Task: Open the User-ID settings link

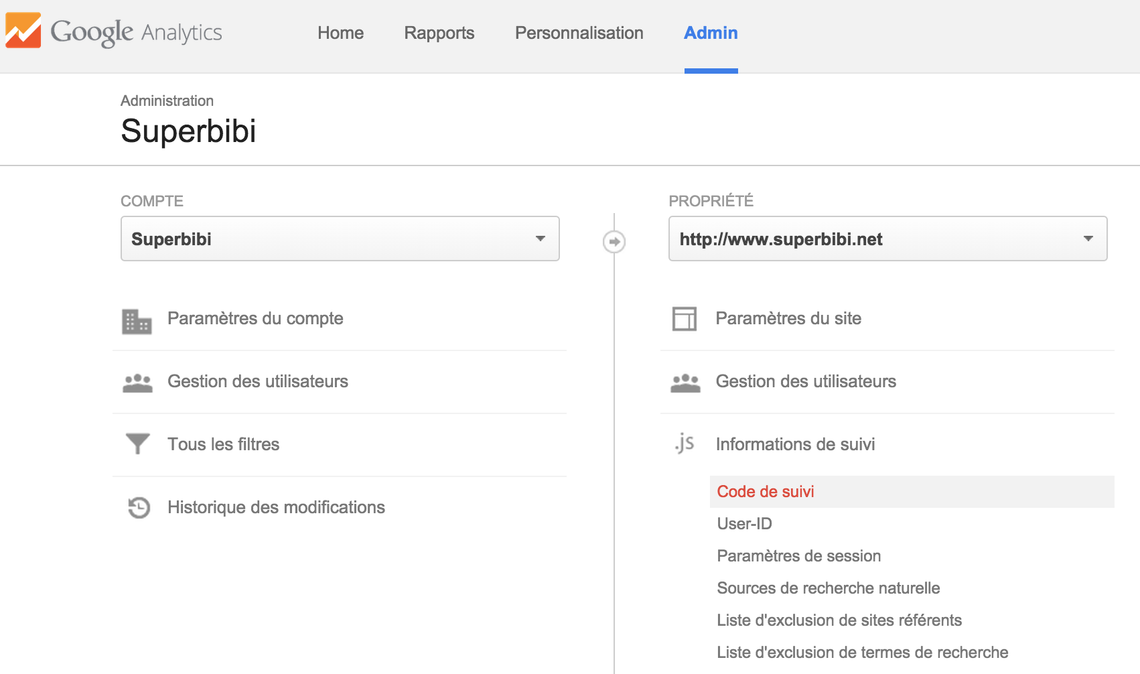Action: 744,524
